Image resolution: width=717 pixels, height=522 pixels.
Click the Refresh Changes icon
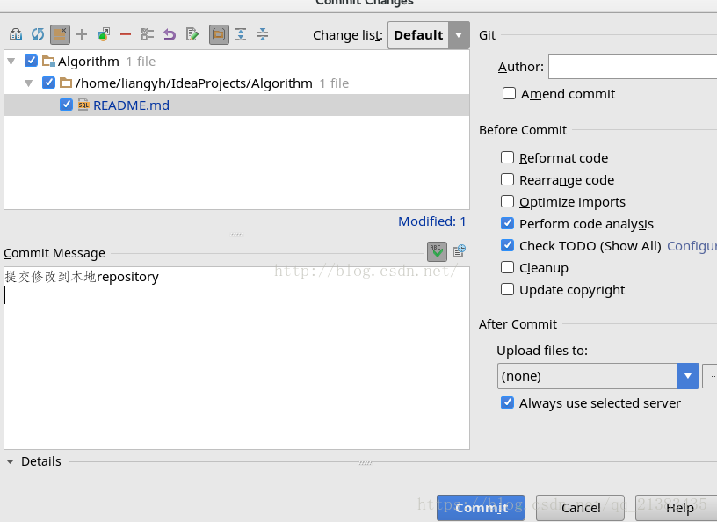(38, 35)
